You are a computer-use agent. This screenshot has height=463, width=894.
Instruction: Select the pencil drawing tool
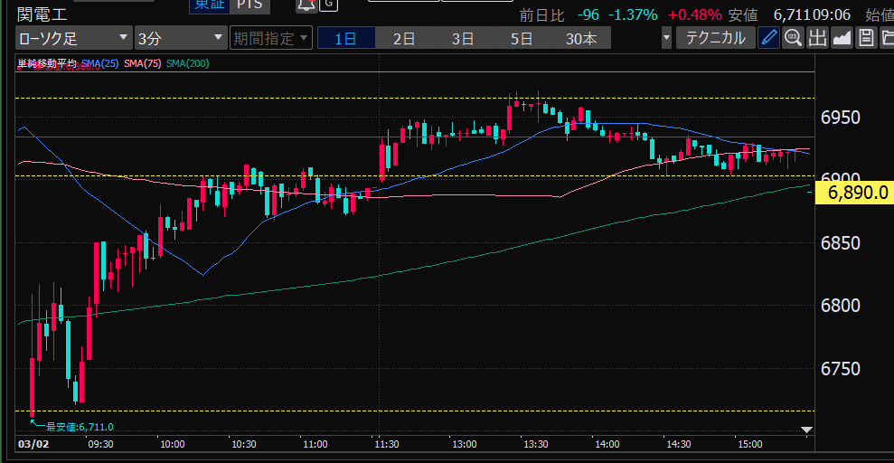[x=768, y=37]
